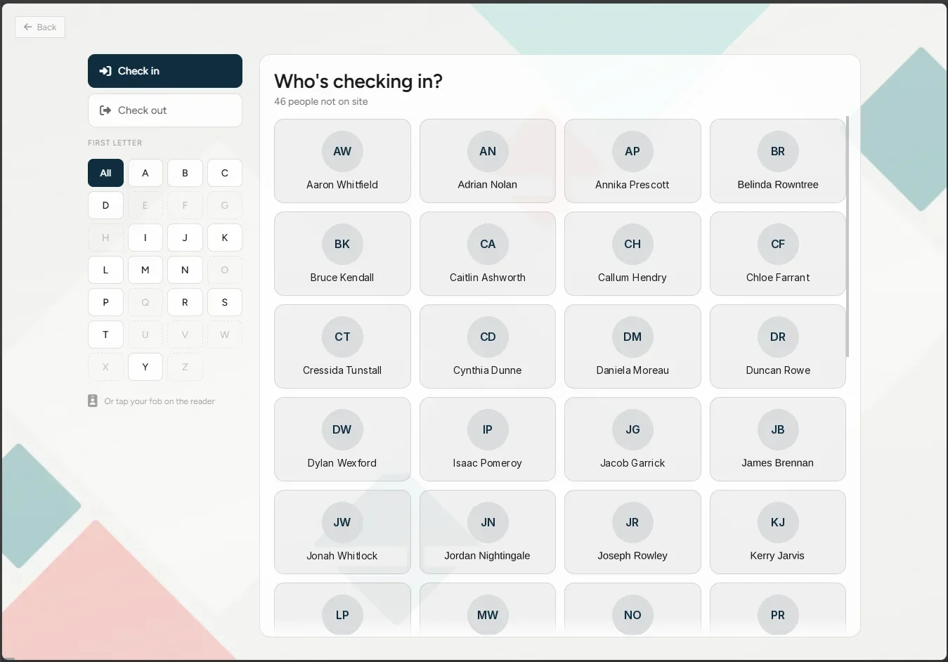Select Kerry Jarvis's card
Viewport: 948px width, 662px height.
(778, 532)
